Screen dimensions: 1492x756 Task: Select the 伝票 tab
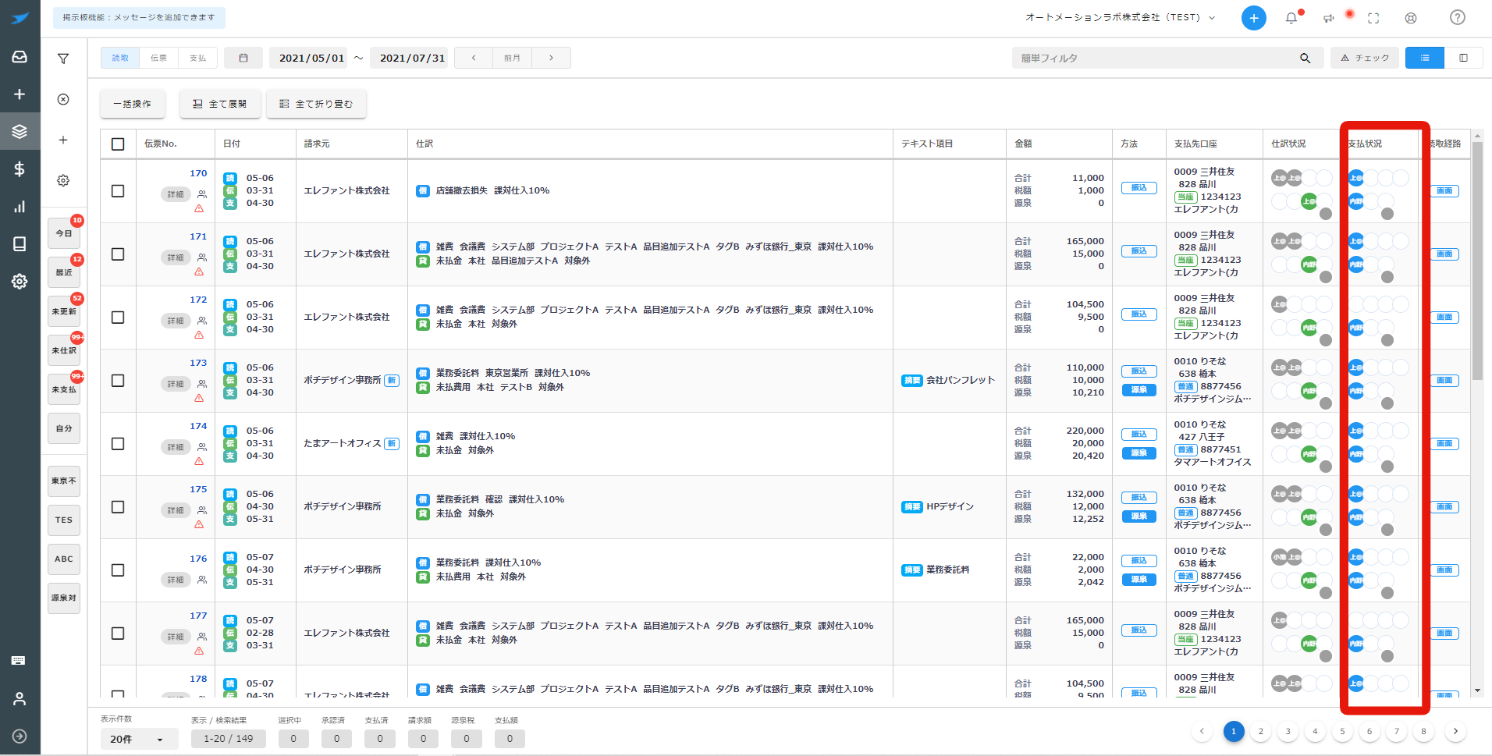159,58
